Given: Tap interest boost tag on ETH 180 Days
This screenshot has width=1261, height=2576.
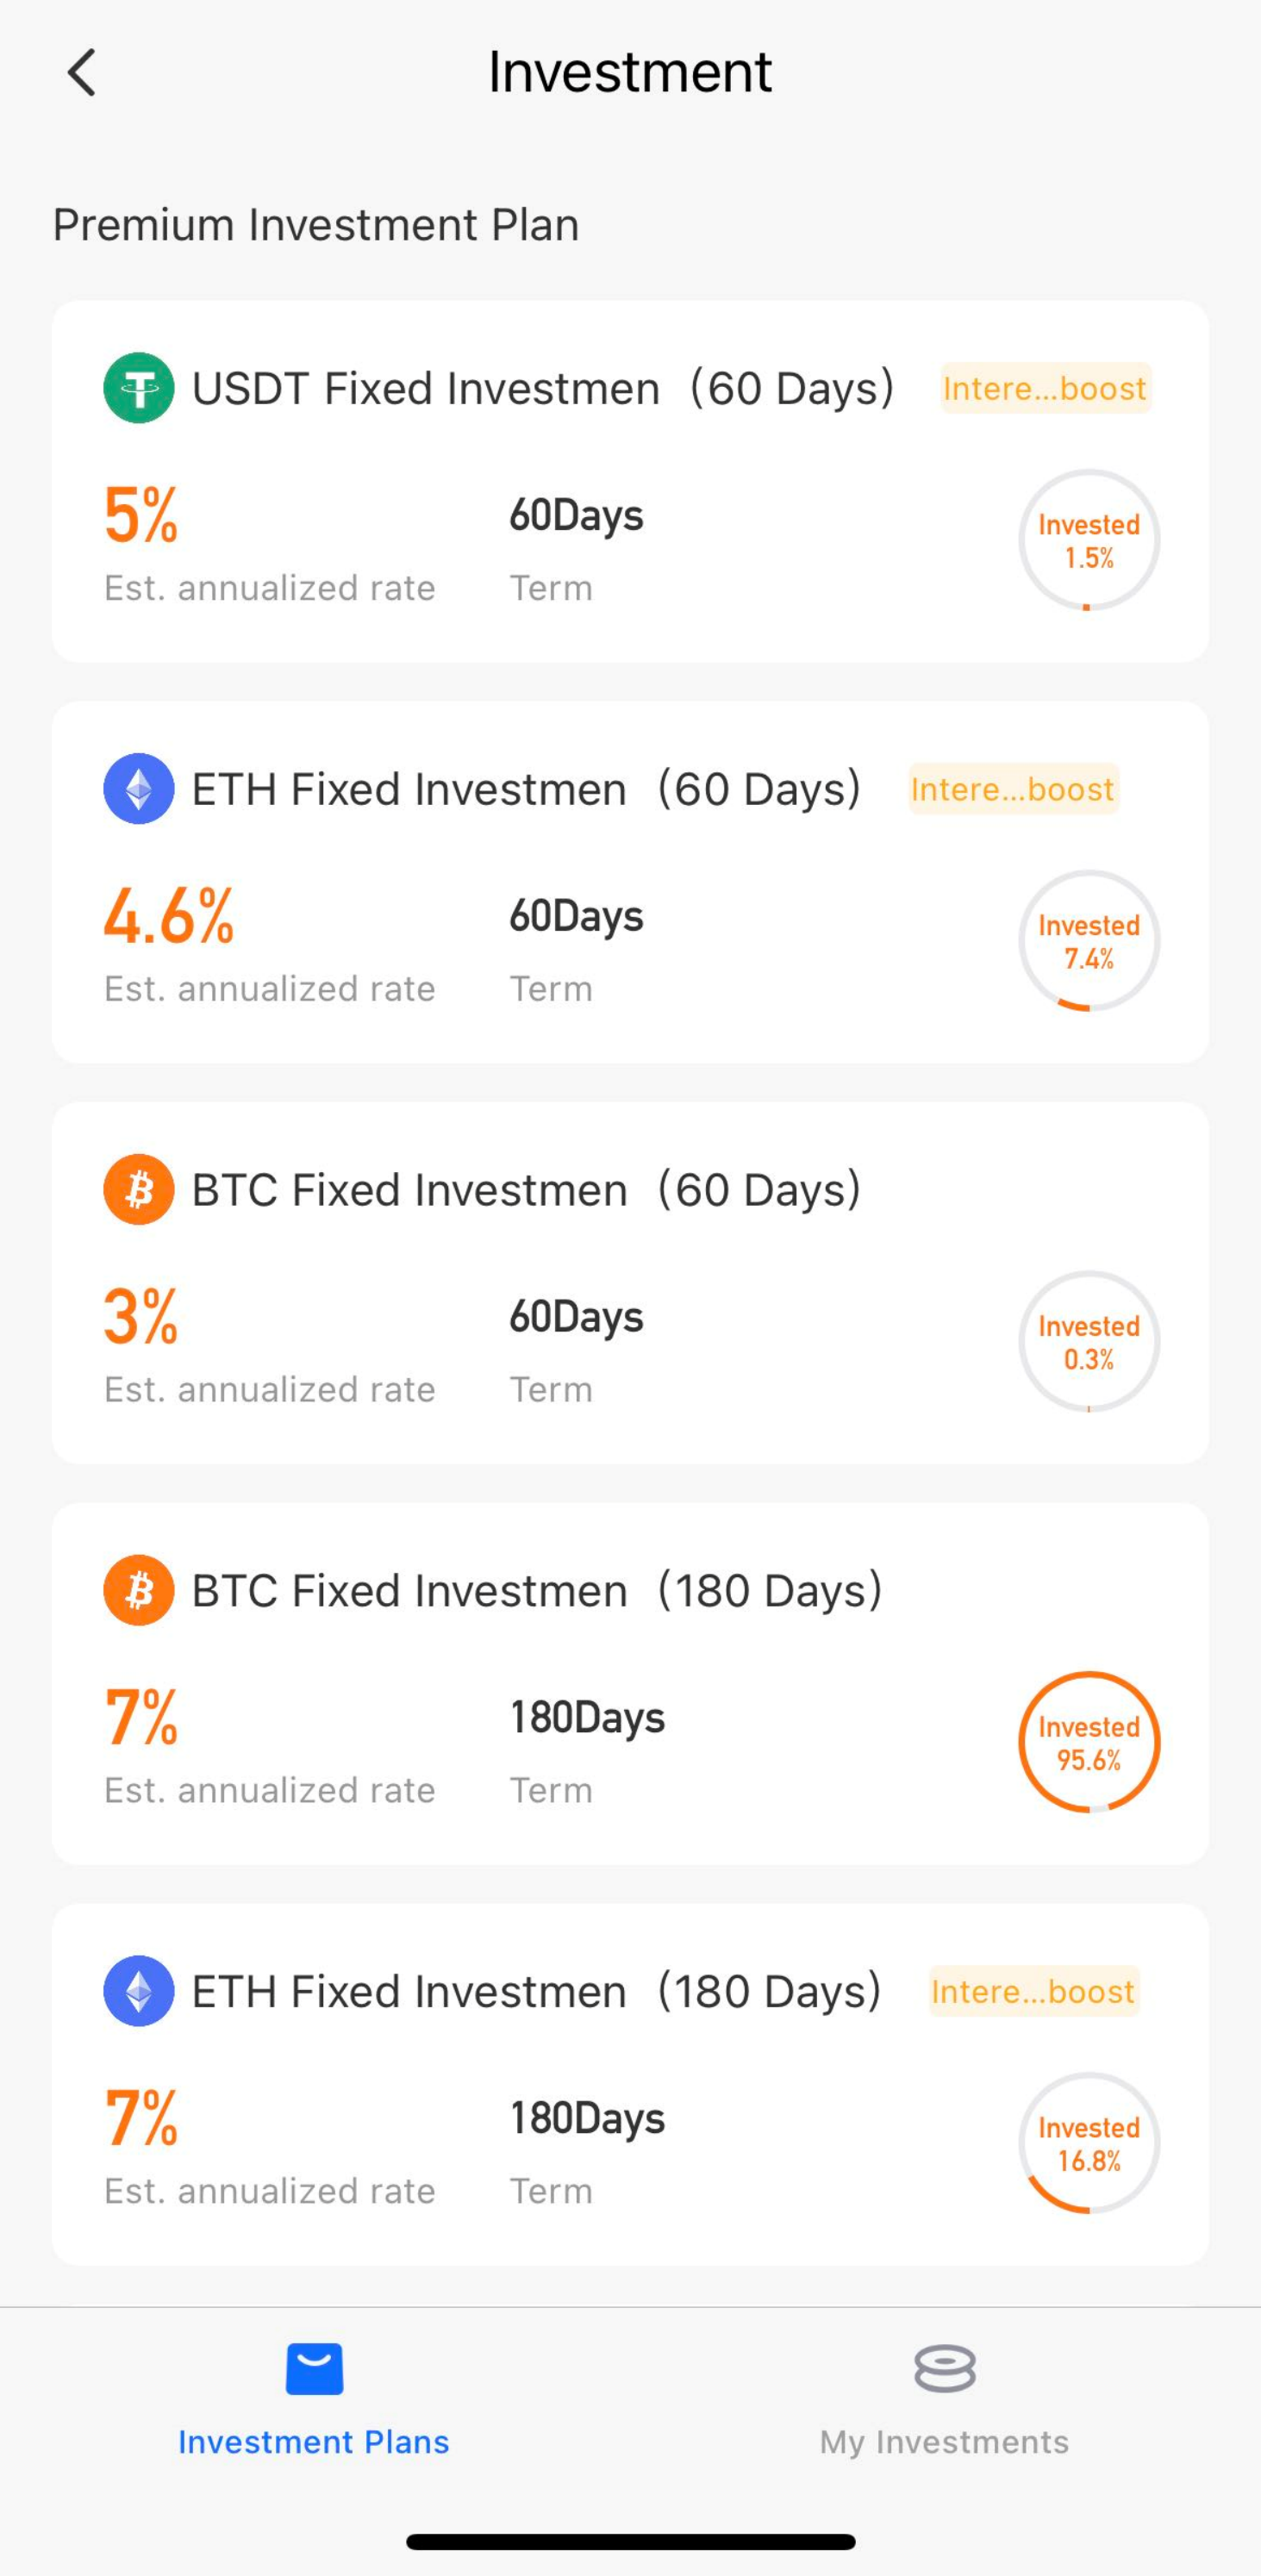Looking at the screenshot, I should click(1033, 1991).
